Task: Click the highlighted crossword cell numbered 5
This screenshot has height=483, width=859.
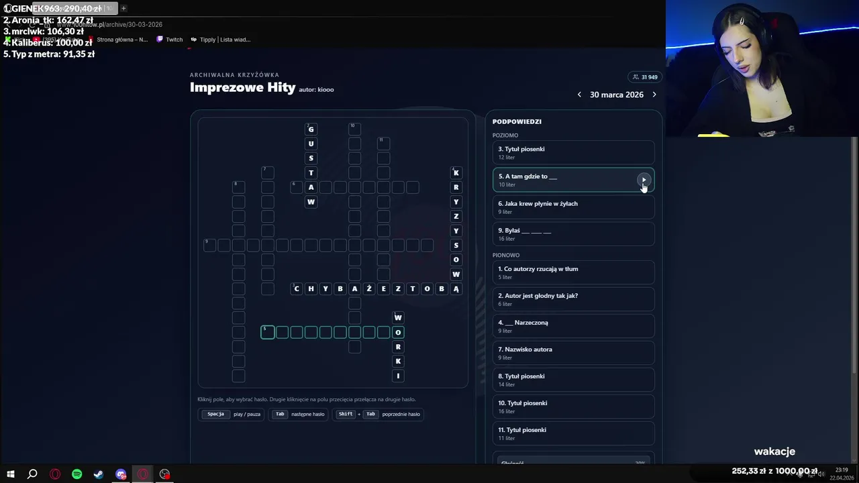Action: coord(268,332)
